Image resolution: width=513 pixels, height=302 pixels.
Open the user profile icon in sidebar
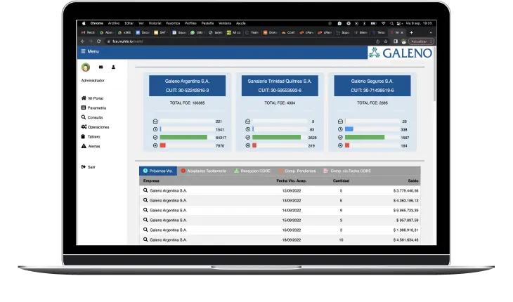coord(113,67)
